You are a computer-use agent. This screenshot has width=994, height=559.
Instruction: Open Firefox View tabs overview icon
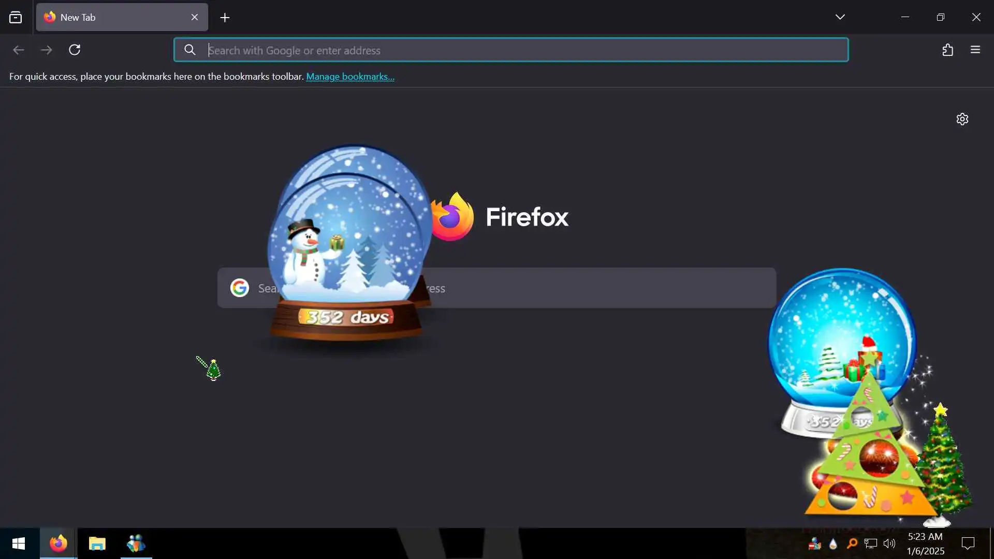pyautogui.click(x=16, y=18)
